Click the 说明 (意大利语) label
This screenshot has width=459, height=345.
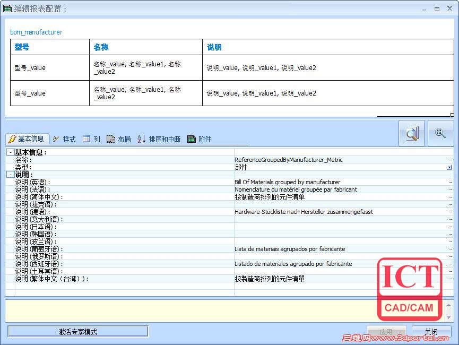39,219
